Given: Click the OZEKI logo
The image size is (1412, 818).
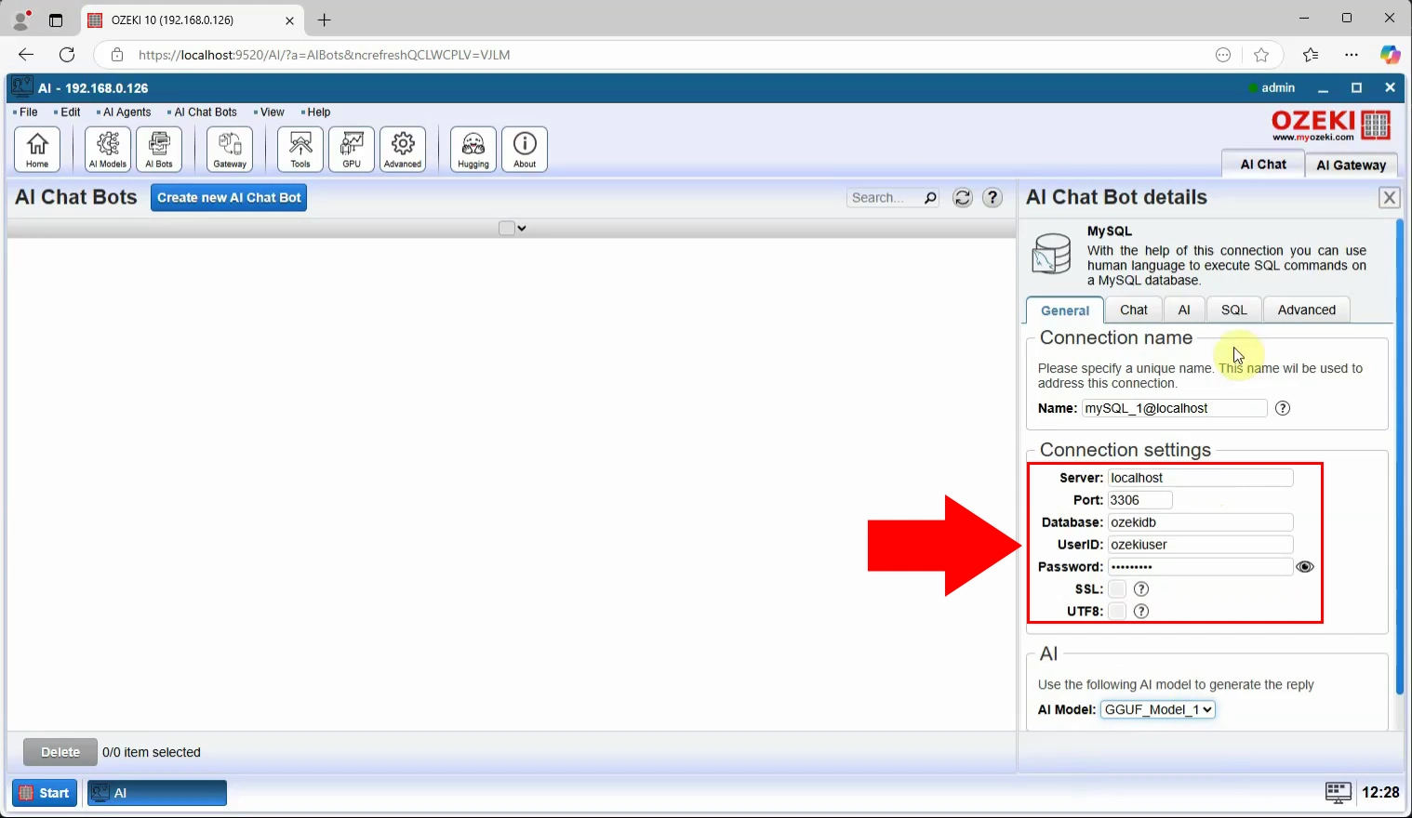Looking at the screenshot, I should [1331, 125].
